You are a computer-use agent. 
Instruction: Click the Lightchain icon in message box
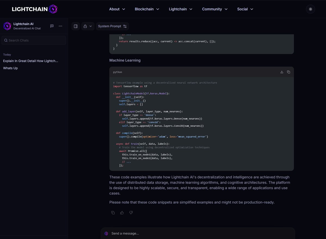[x=106, y=234]
